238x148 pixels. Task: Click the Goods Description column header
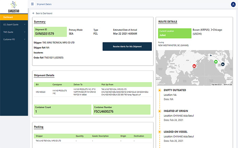100,136
